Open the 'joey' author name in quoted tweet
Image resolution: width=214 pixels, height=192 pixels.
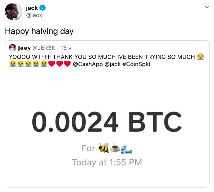pos(24,48)
